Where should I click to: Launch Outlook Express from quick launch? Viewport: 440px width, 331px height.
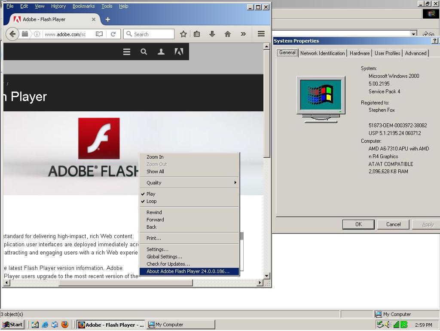[55, 325]
